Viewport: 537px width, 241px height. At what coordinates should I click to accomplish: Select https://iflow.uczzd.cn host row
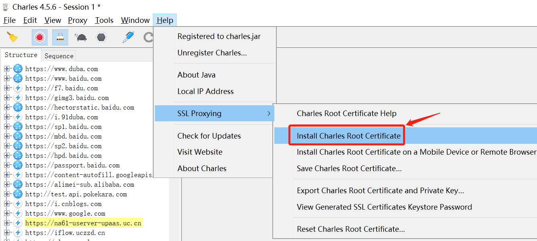point(65,233)
